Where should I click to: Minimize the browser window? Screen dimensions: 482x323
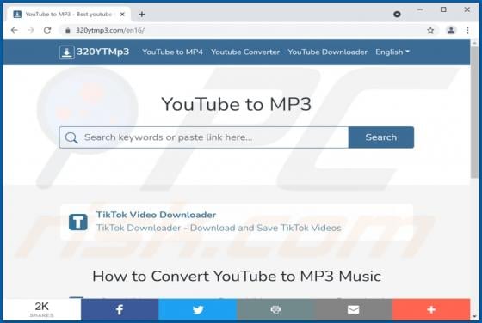pos(420,9)
